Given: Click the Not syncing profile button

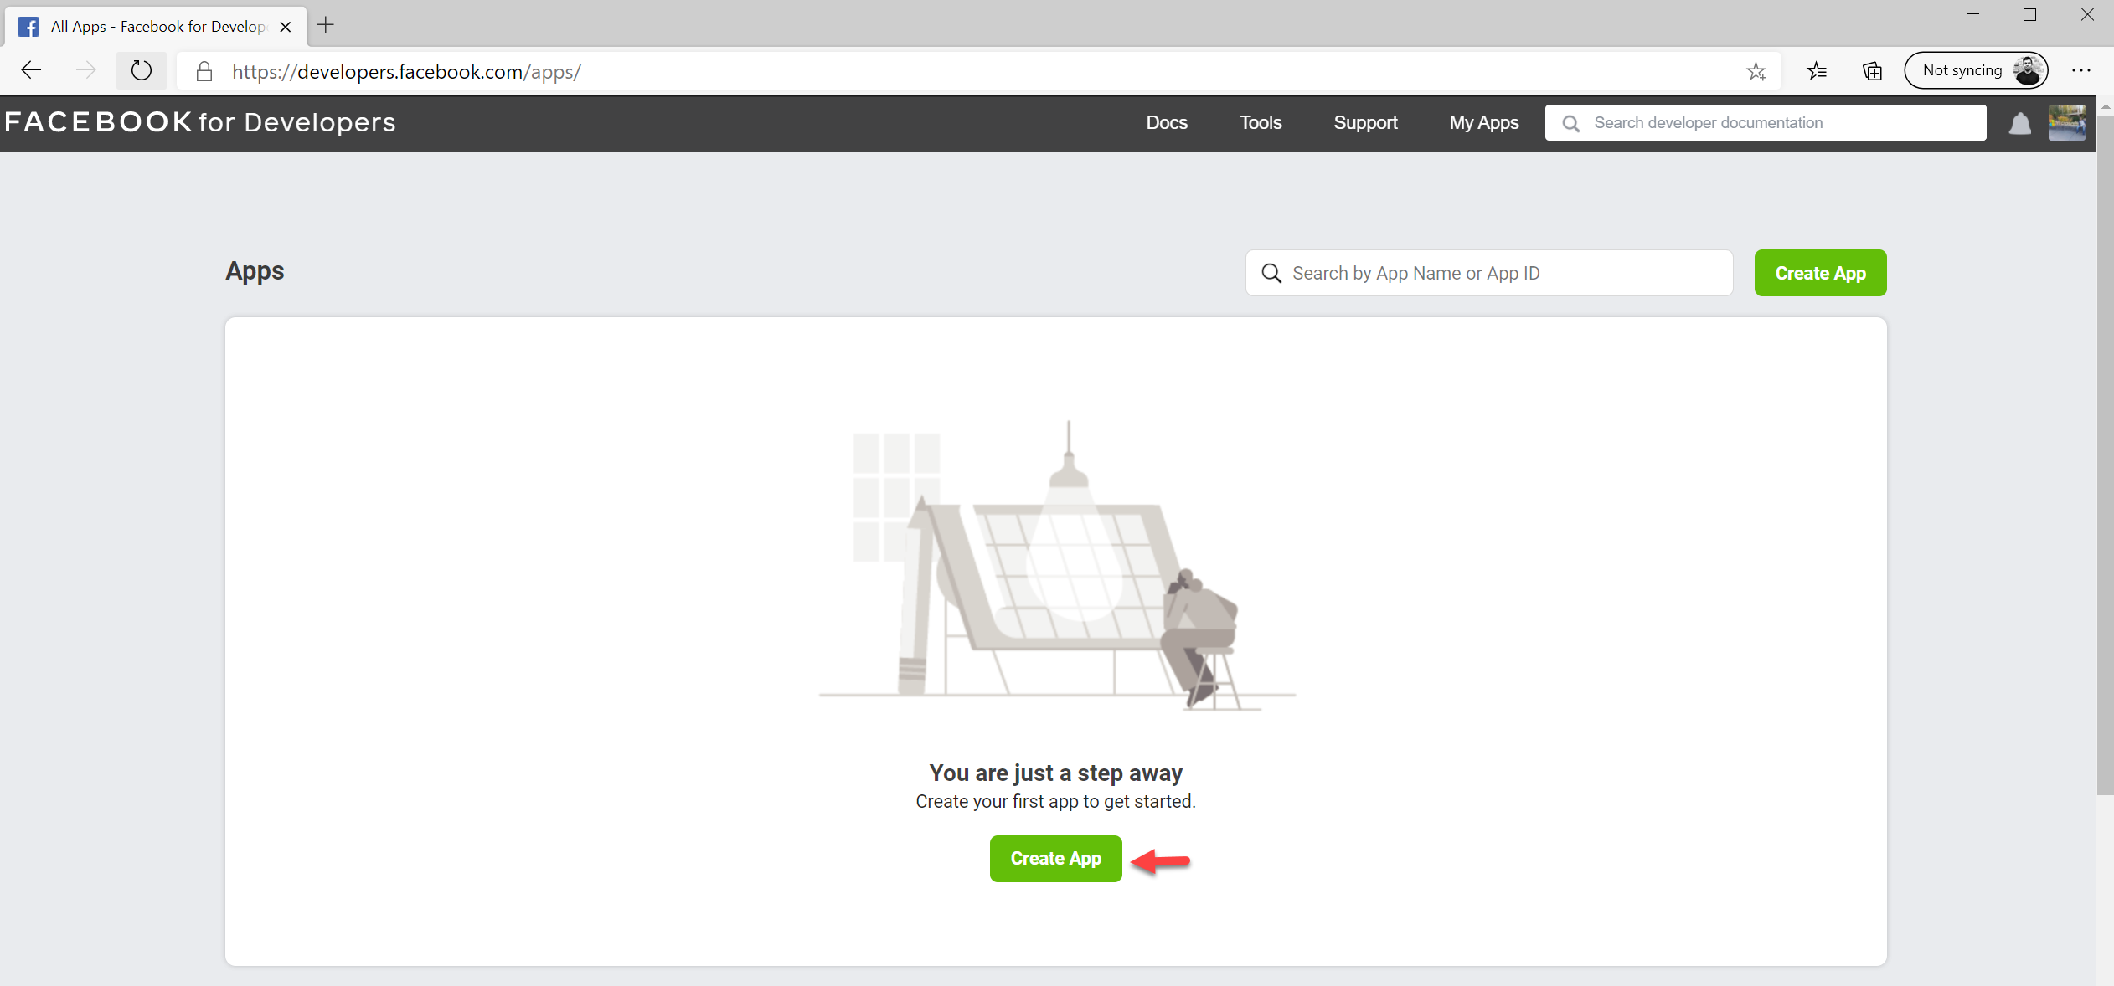Looking at the screenshot, I should click(x=1976, y=70).
